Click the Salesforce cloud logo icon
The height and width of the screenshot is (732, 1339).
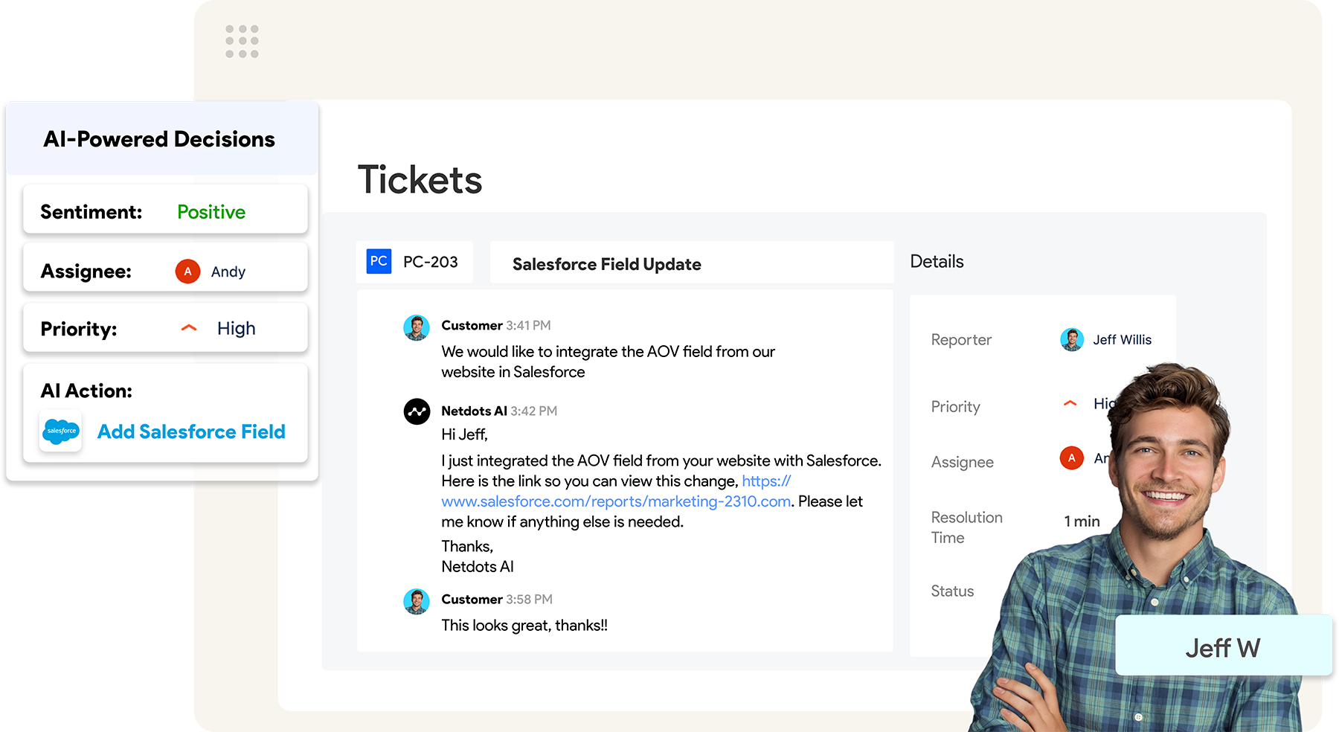61,431
